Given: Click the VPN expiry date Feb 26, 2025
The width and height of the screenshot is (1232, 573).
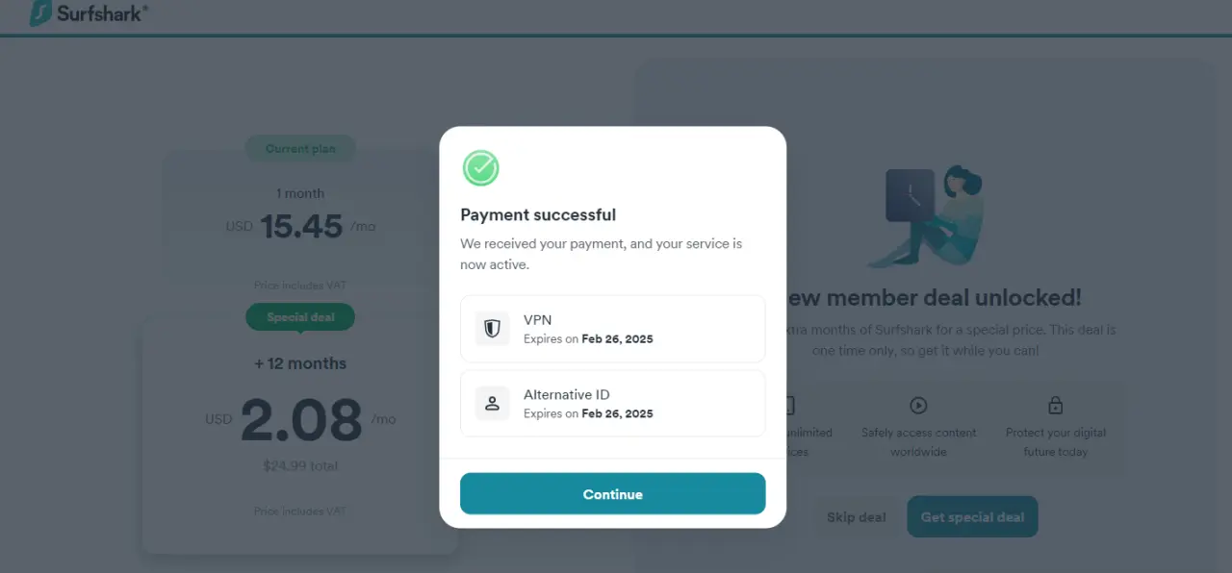Looking at the screenshot, I should click(x=617, y=339).
